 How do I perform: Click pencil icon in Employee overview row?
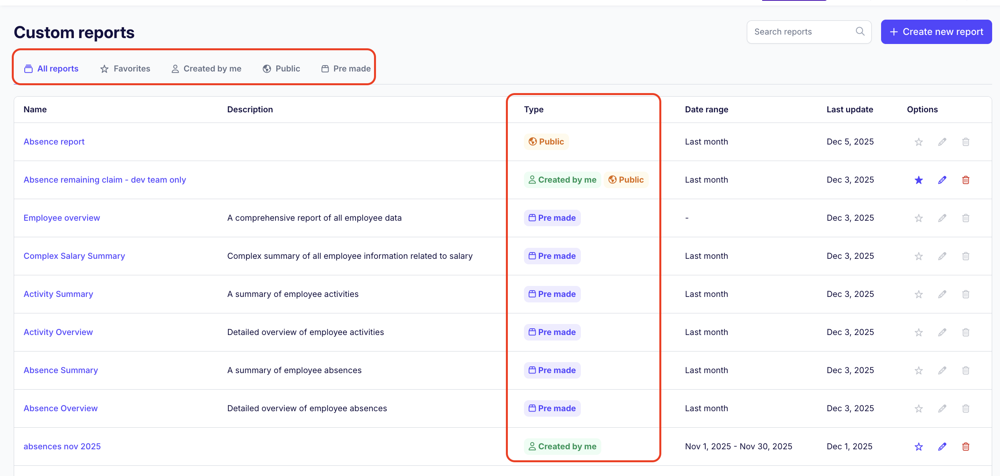pyautogui.click(x=942, y=218)
